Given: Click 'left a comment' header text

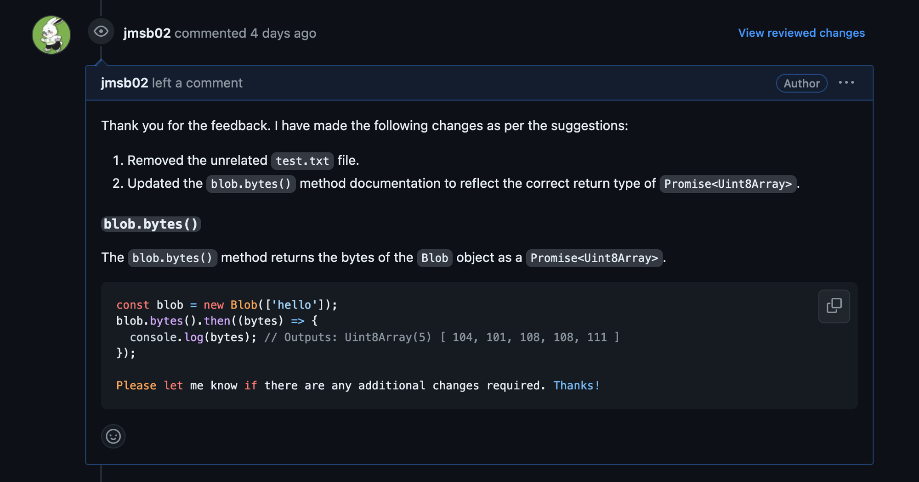Looking at the screenshot, I should [197, 83].
